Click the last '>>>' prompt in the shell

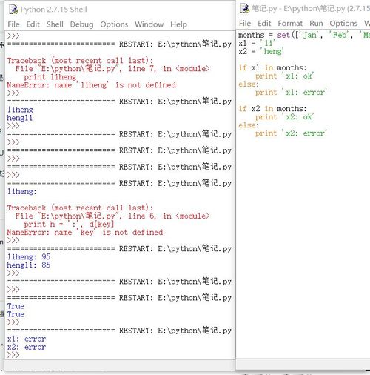coord(13,355)
